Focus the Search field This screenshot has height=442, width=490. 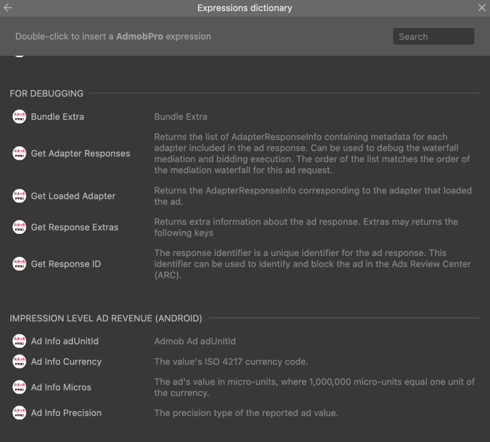point(434,37)
